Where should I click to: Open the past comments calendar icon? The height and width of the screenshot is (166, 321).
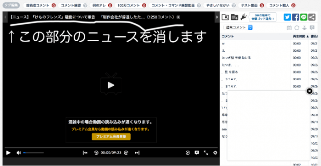(x=289, y=28)
